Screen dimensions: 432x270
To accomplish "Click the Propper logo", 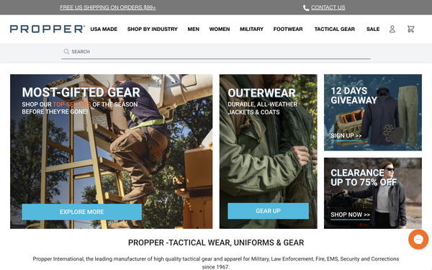I will [x=47, y=29].
